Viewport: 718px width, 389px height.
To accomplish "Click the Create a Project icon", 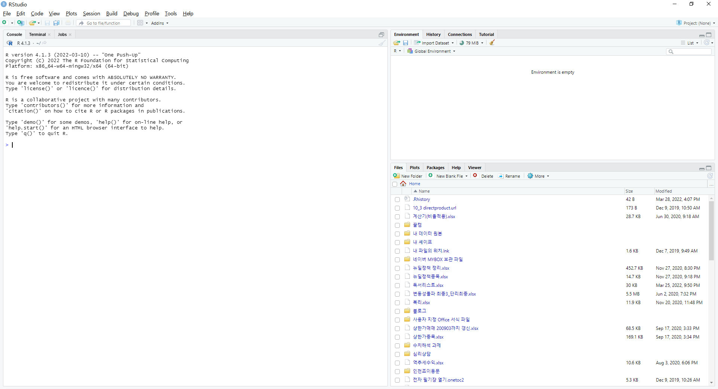I will [21, 23].
